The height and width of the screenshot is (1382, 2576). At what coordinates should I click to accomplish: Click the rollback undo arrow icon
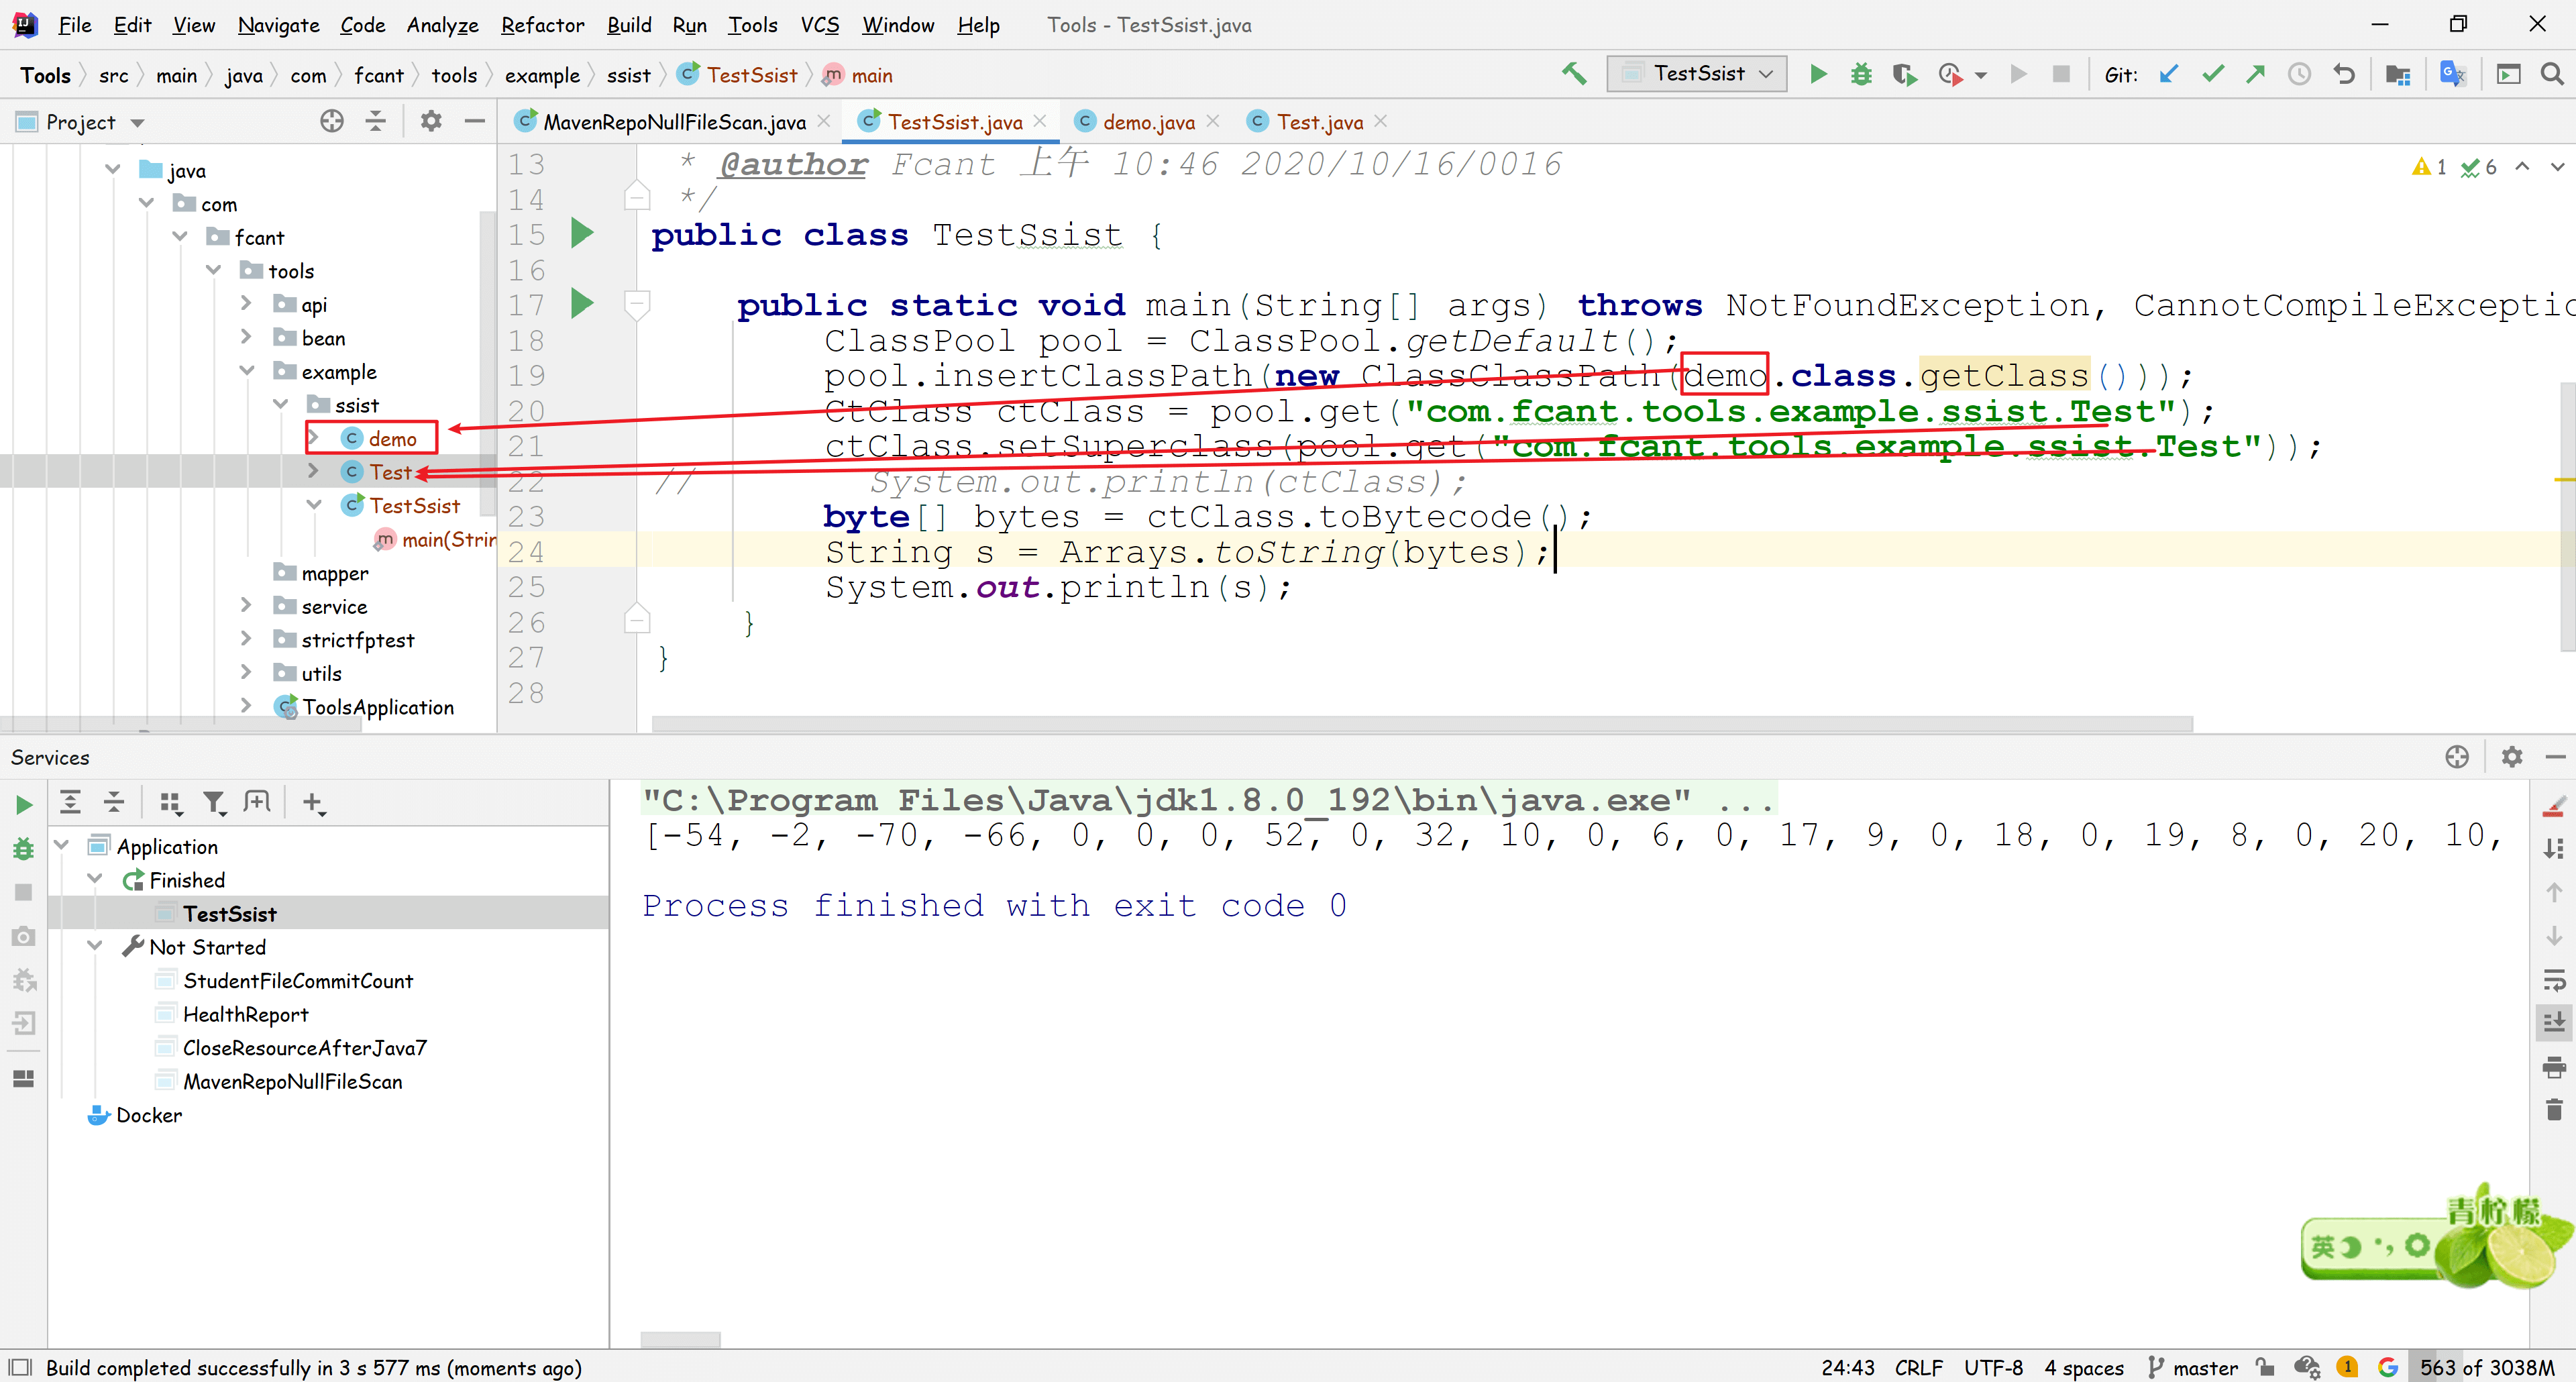pos(2343,74)
